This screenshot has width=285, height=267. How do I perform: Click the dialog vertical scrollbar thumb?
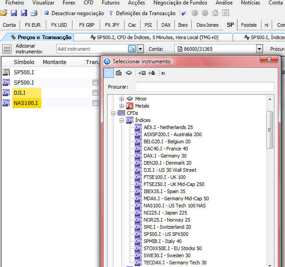click(270, 130)
